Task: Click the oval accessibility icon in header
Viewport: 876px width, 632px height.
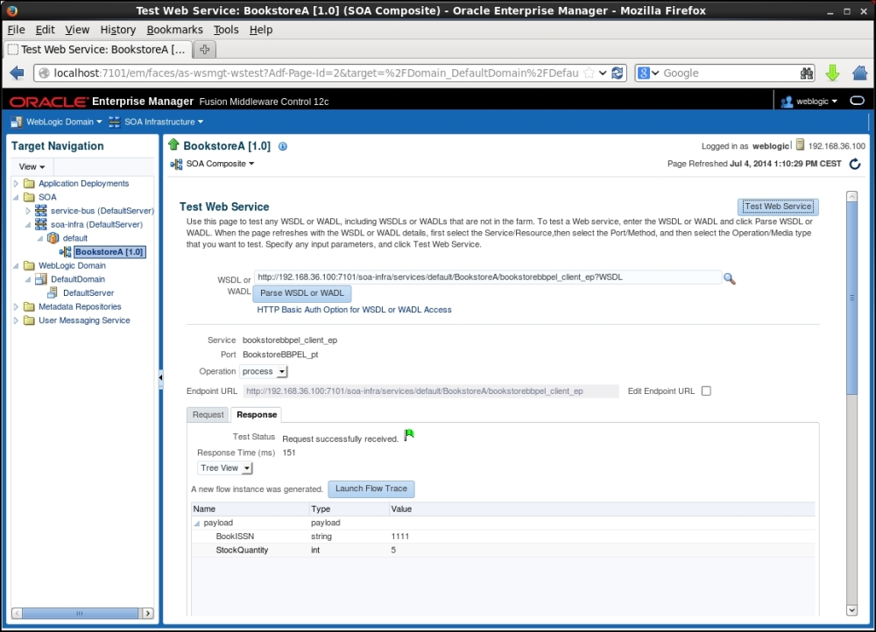Action: [857, 101]
